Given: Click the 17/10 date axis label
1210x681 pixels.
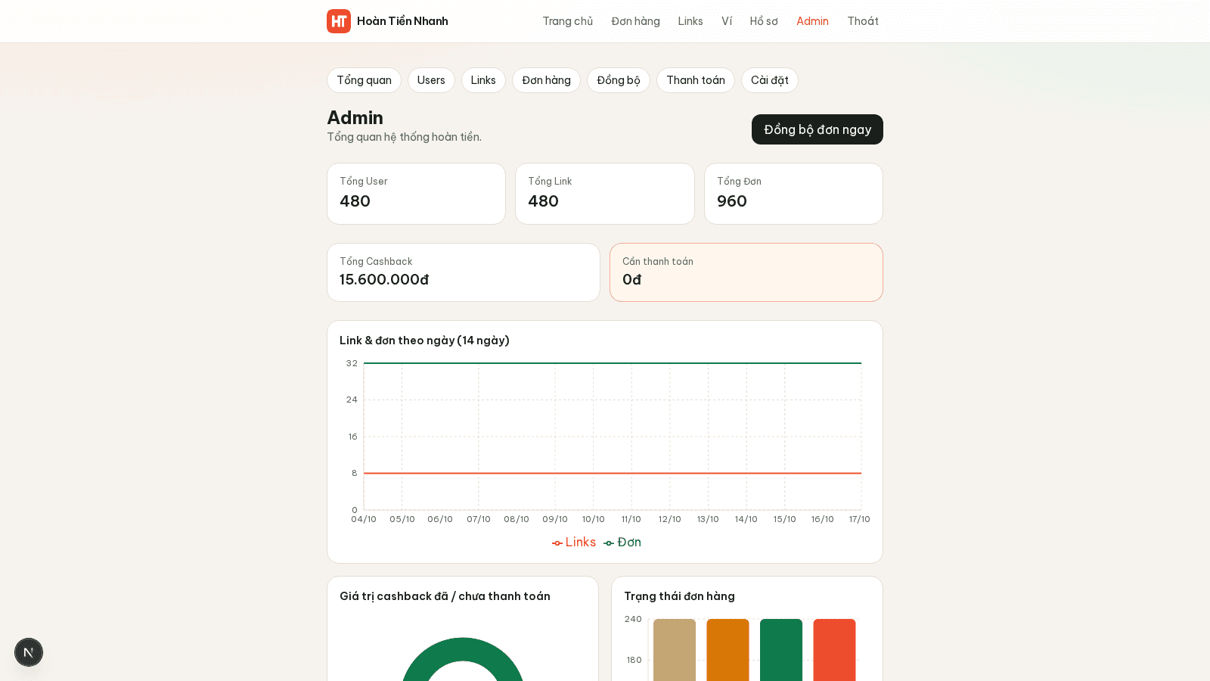Looking at the screenshot, I should tap(860, 519).
